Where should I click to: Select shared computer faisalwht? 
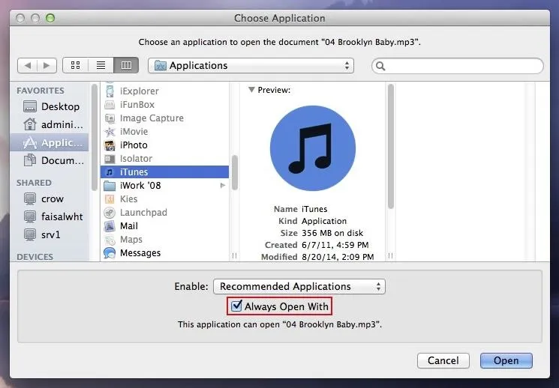click(51, 216)
